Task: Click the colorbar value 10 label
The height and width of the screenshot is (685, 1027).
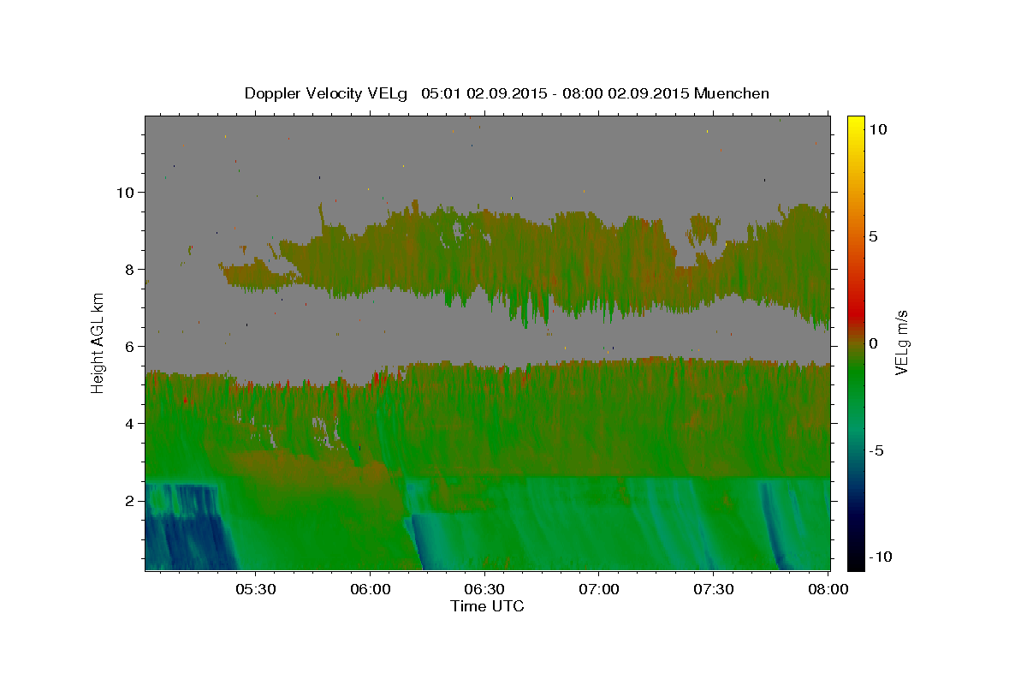Action: 878,128
